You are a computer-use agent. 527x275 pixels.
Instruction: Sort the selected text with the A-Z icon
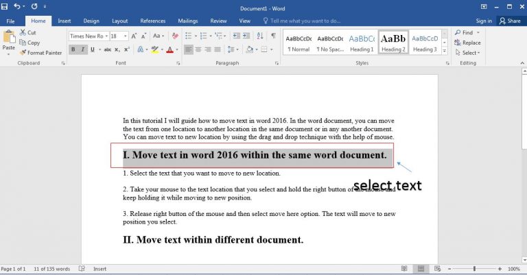[260, 36]
